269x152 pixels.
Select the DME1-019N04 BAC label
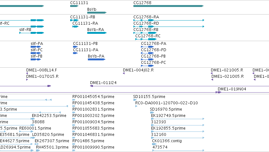232,89
